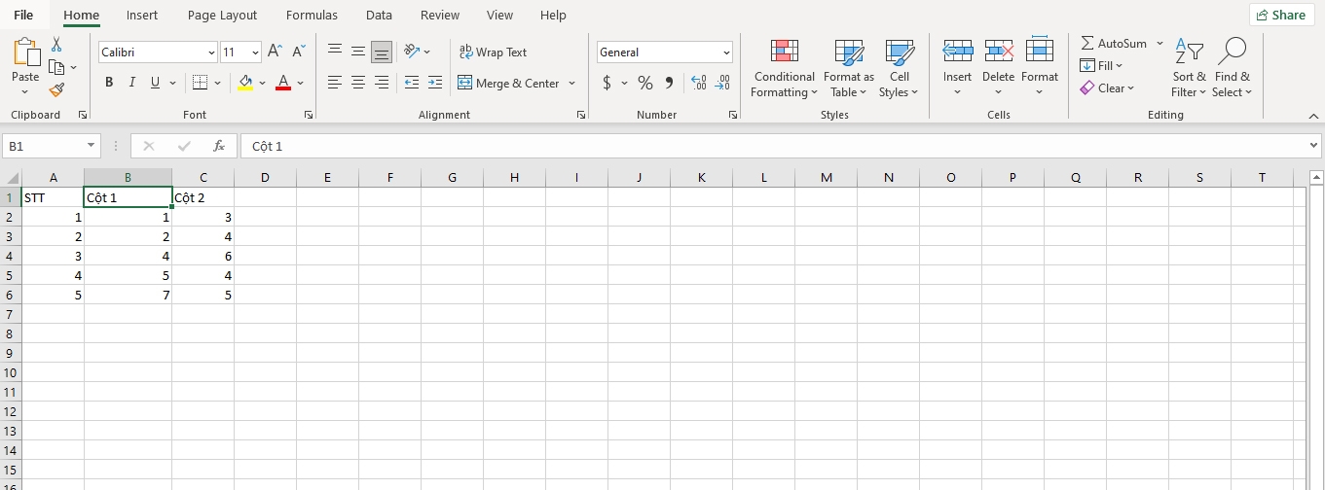The width and height of the screenshot is (1325, 490).
Task: Increase indent of cell contents
Action: pos(434,83)
